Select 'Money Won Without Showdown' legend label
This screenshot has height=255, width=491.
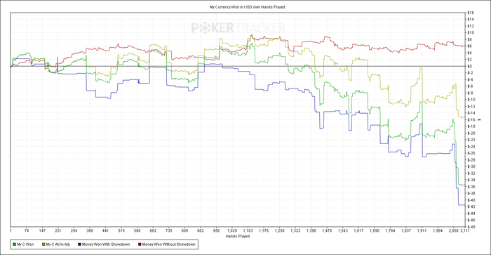coord(169,244)
